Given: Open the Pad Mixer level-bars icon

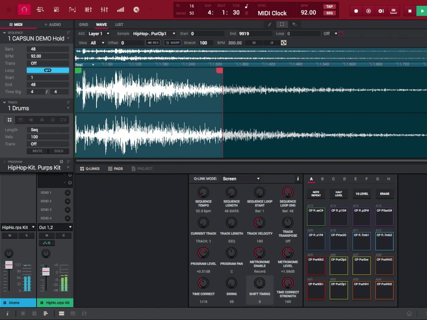Looking at the screenshot, I should (x=120, y=9).
